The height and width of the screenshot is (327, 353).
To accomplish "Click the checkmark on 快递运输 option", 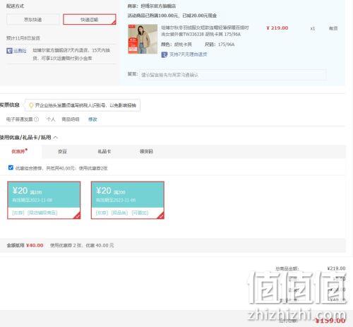I will (114, 23).
